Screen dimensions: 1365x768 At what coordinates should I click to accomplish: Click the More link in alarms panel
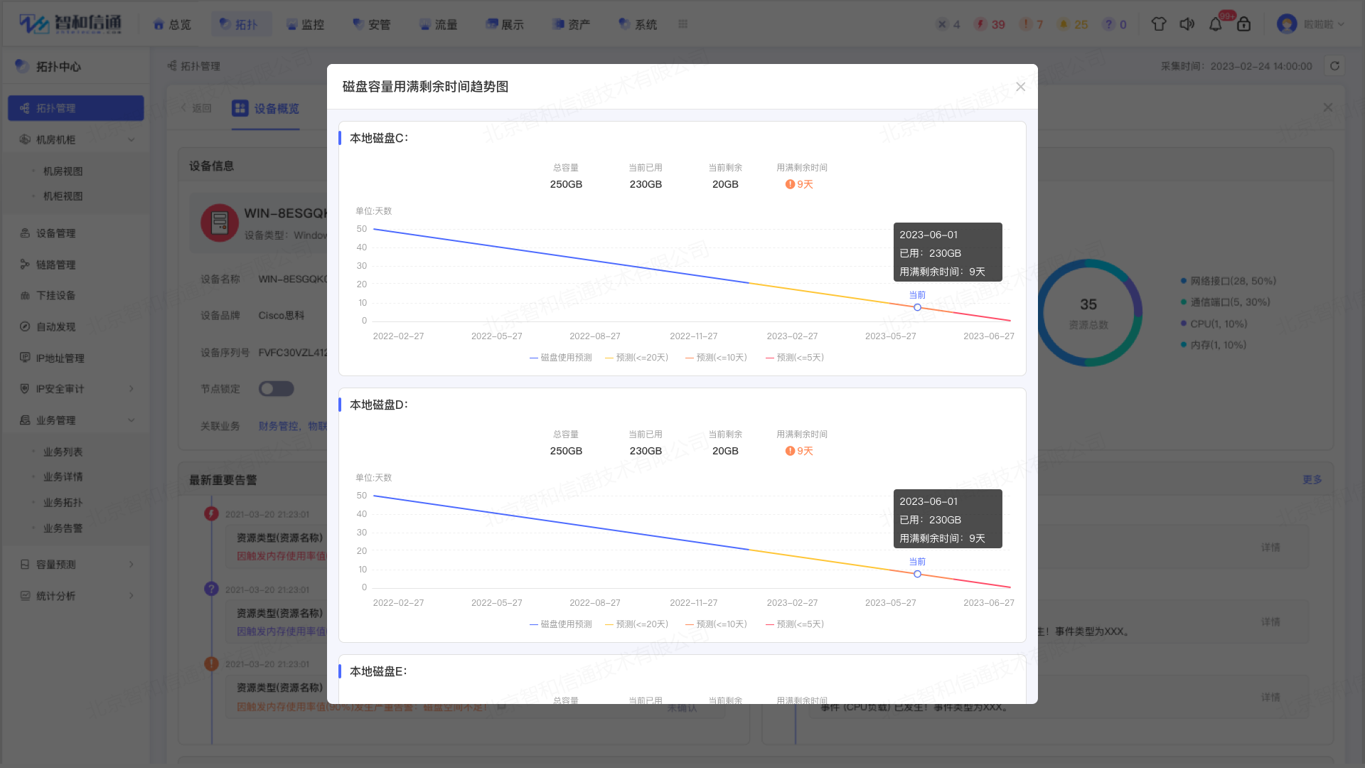pyautogui.click(x=1312, y=480)
